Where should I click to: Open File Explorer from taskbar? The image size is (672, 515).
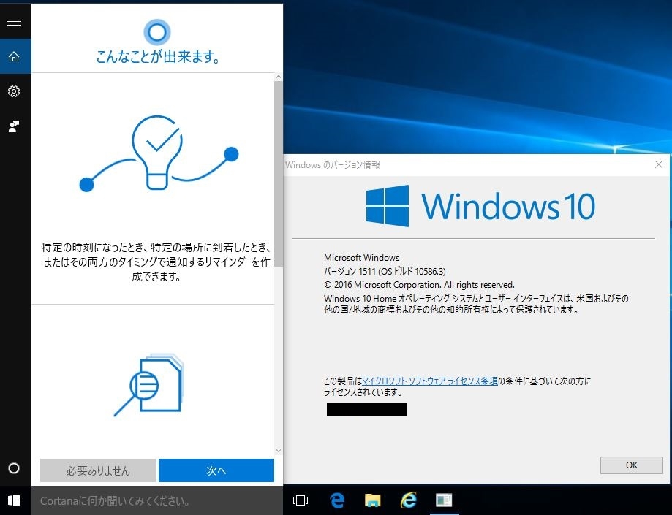tap(372, 500)
